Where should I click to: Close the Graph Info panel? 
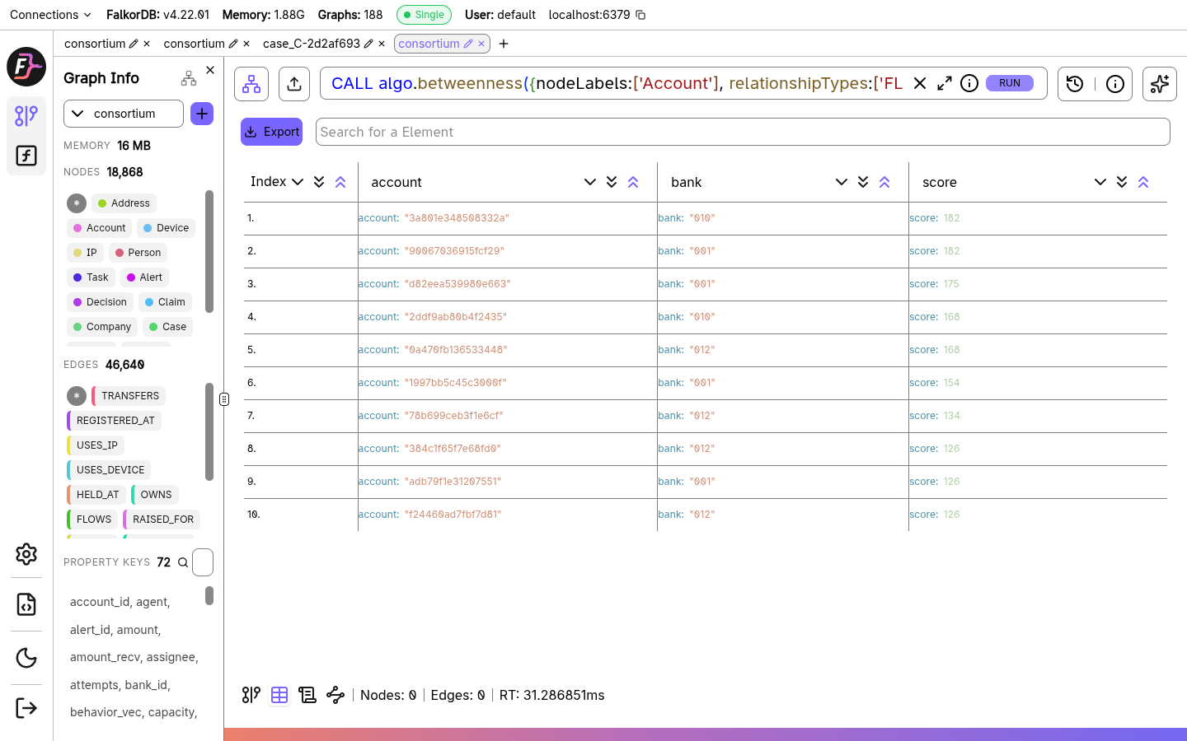point(210,70)
